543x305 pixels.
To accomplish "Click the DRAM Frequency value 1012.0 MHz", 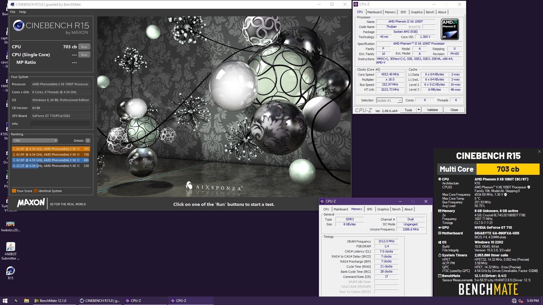I will [386, 241].
